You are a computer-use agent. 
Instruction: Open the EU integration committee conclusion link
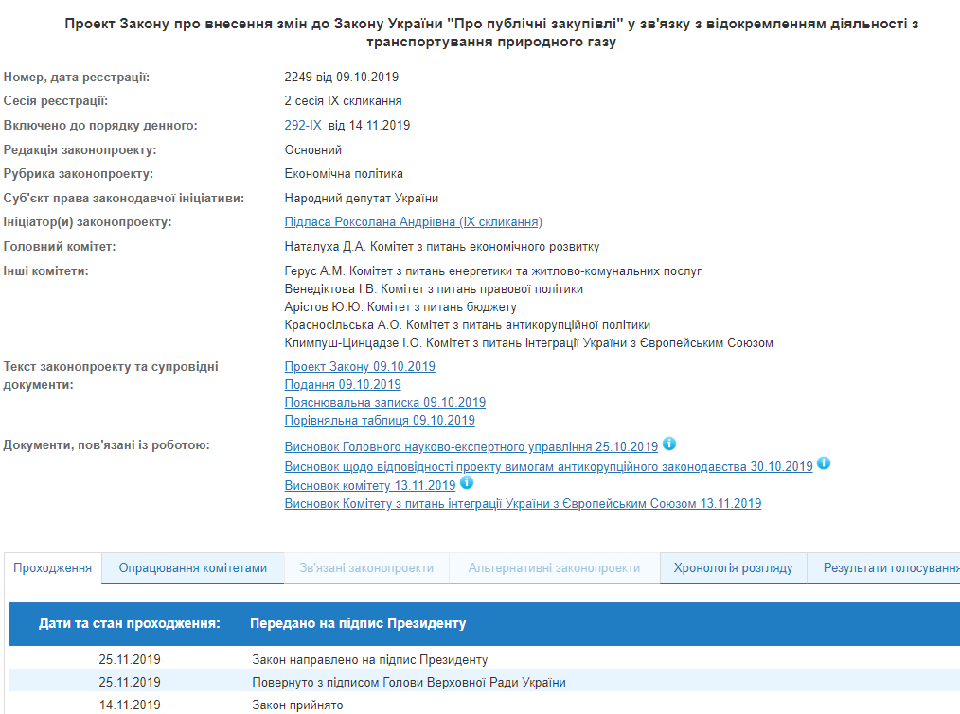(523, 504)
